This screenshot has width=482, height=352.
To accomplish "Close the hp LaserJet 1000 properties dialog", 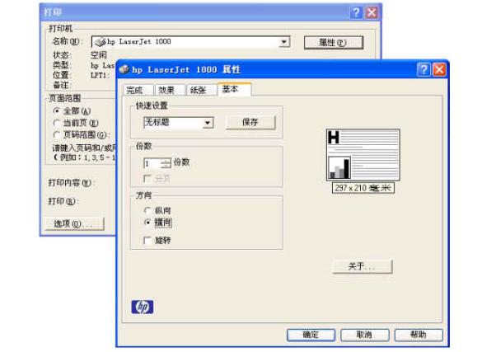I will tap(439, 70).
